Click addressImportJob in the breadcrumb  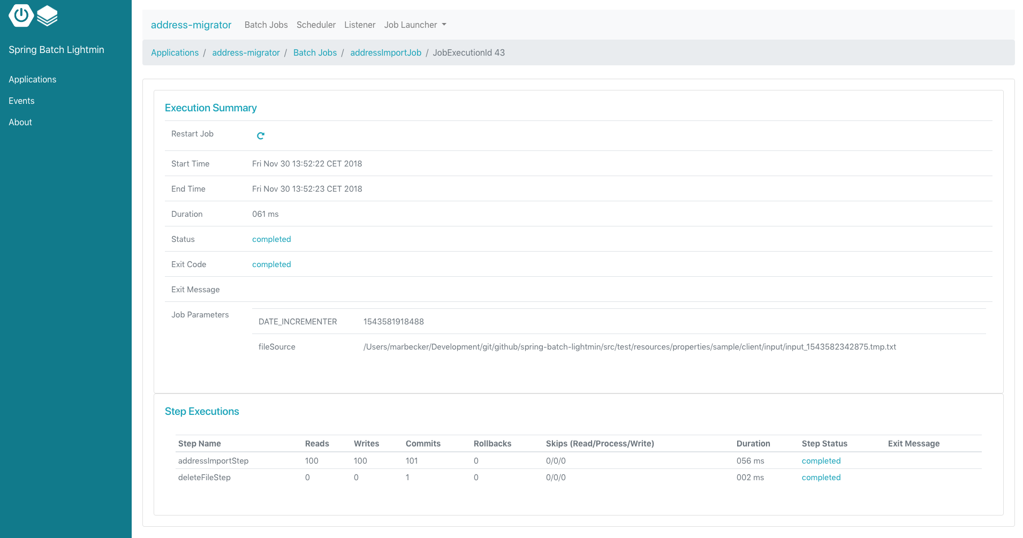[x=385, y=52]
